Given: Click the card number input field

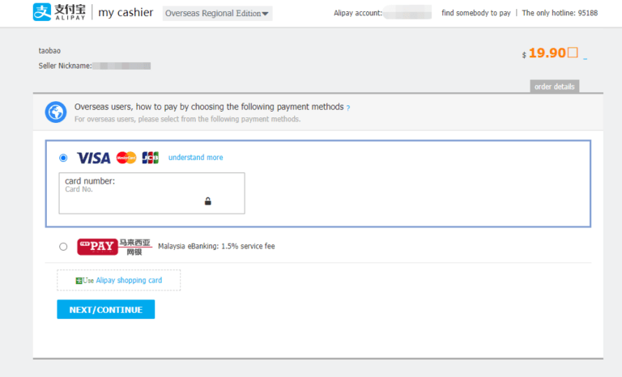Looking at the screenshot, I should (152, 193).
